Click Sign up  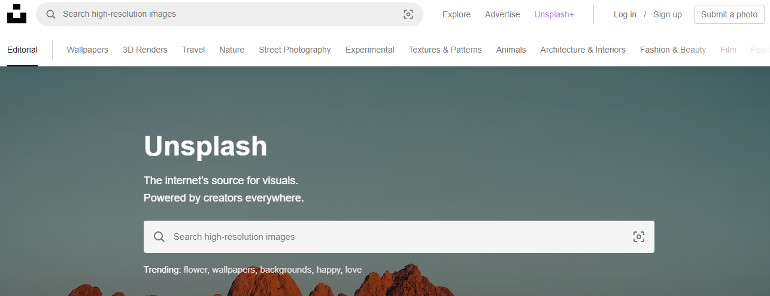668,14
